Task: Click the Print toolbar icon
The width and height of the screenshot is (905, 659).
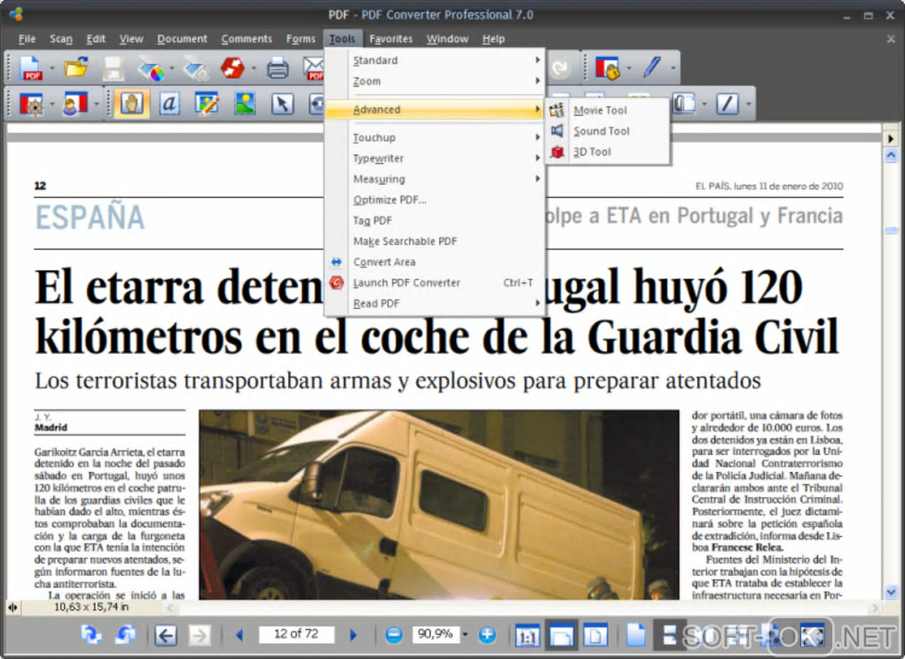Action: click(278, 68)
